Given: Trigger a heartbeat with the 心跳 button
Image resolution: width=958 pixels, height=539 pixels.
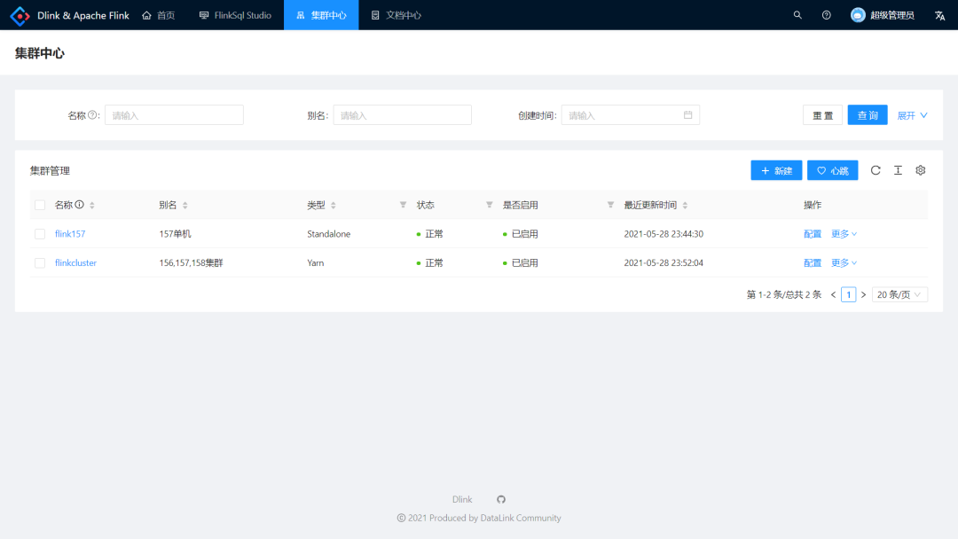Looking at the screenshot, I should tap(832, 169).
